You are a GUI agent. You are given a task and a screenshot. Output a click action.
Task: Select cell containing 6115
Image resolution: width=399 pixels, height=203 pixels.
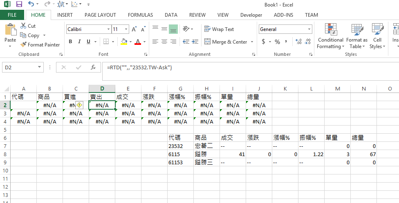point(180,154)
